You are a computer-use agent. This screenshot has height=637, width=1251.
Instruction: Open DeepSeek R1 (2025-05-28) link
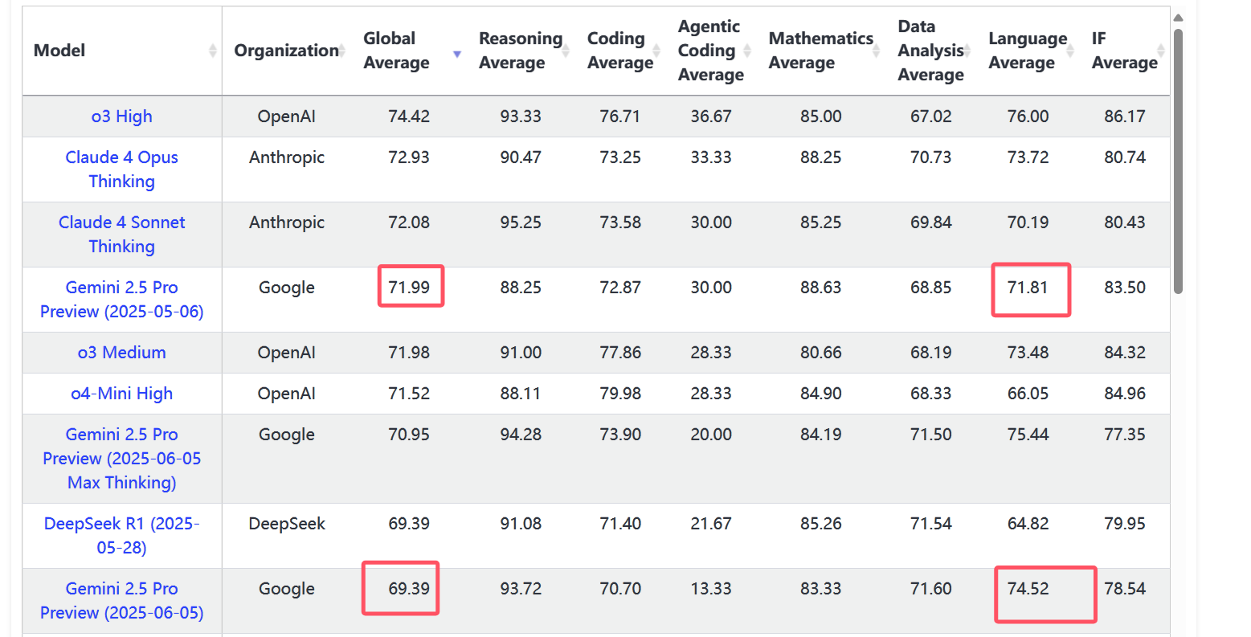tap(122, 536)
